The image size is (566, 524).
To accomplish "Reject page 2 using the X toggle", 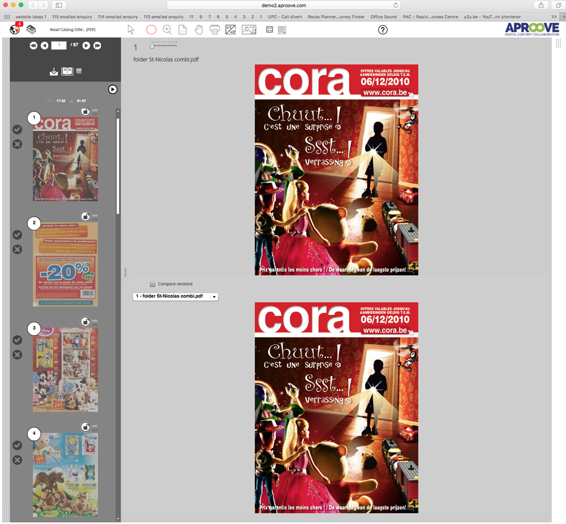I will point(17,249).
